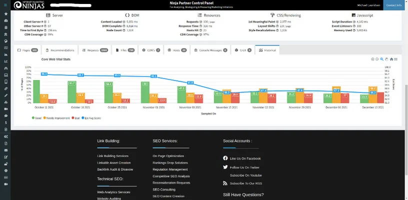This screenshot has width=408, height=200.
Task: Open the Link Building Services link
Action: pos(112,156)
